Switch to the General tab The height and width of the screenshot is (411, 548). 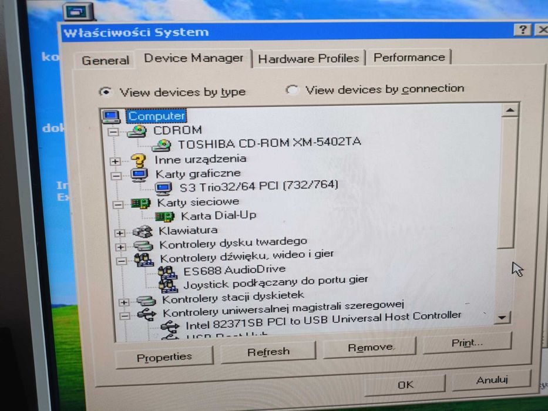tap(105, 60)
